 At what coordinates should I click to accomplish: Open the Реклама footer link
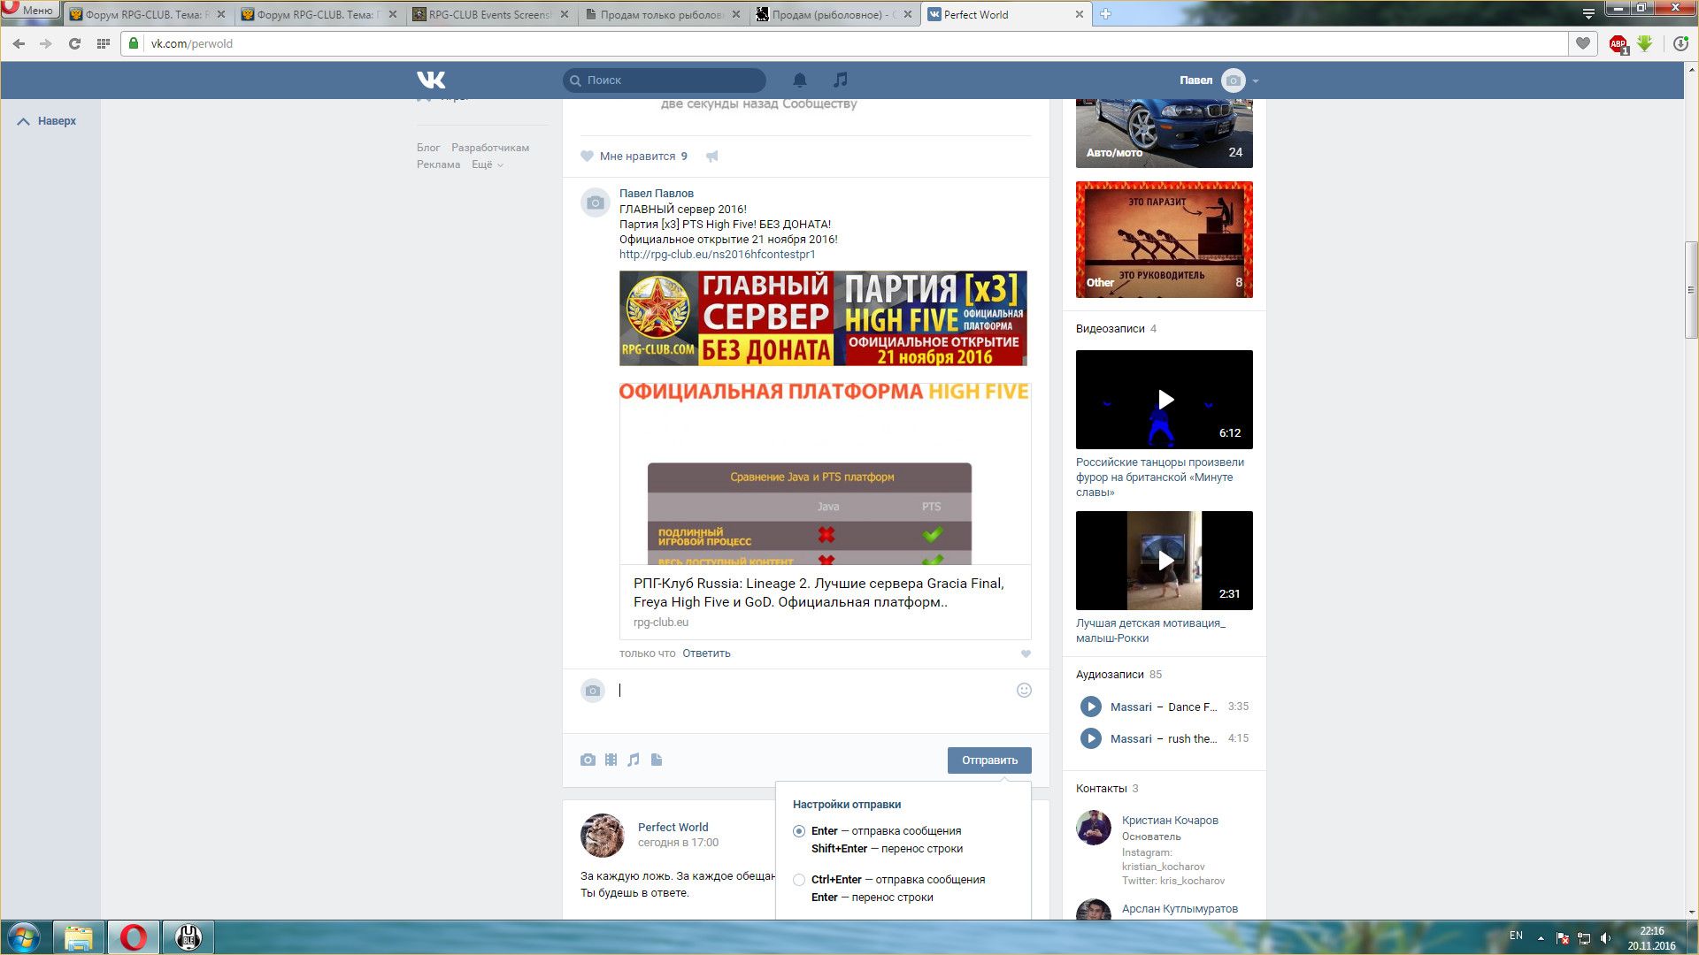pos(438,164)
